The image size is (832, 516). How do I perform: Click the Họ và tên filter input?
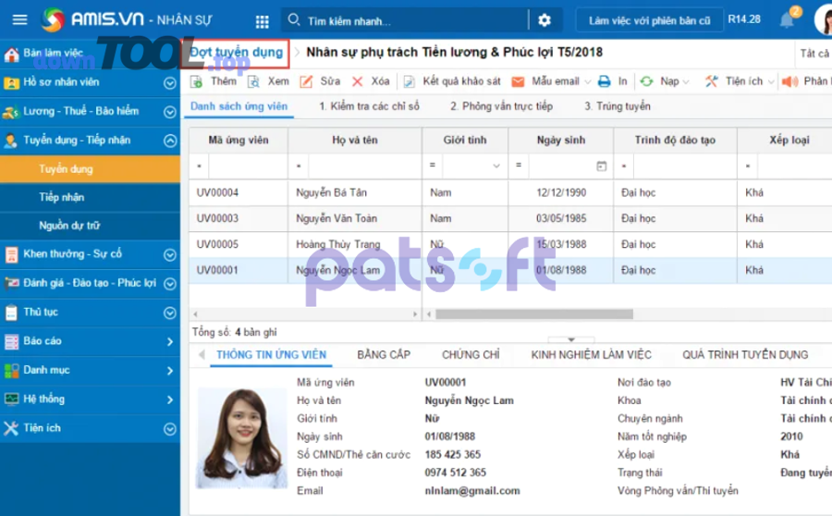coord(364,166)
